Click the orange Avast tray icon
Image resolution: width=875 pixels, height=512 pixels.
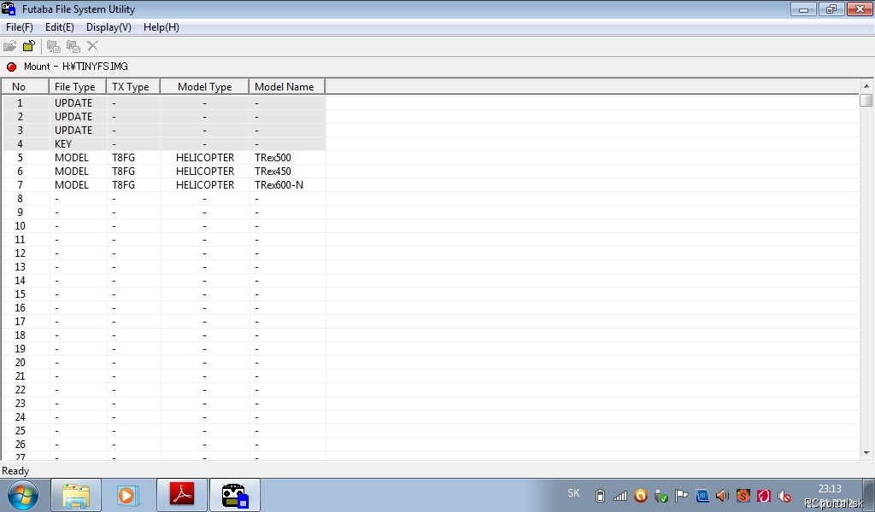point(641,495)
